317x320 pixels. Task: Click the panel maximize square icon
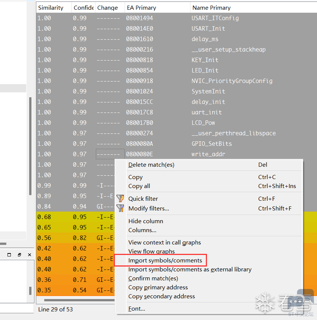(9, 255)
